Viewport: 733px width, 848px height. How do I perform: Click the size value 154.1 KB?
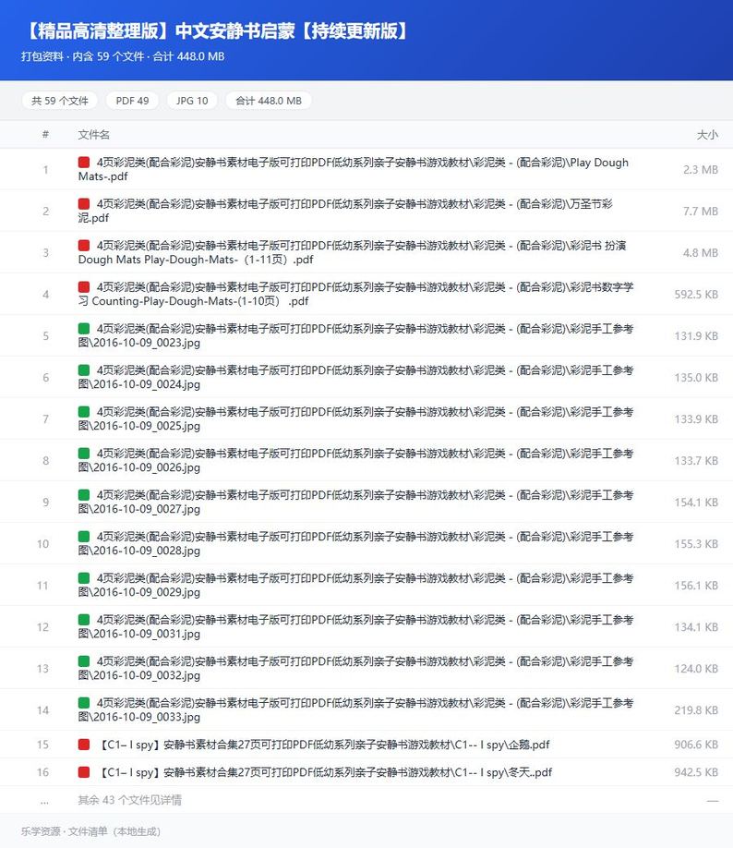696,503
